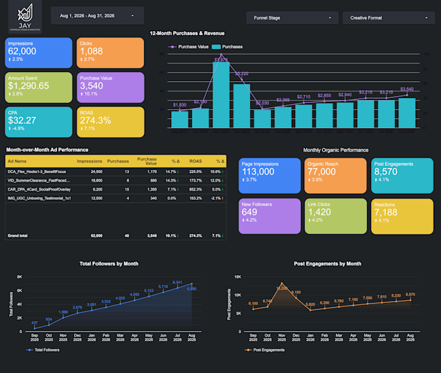441x373 pixels.
Task: Click the JAY logo in the header
Action: pos(25,17)
